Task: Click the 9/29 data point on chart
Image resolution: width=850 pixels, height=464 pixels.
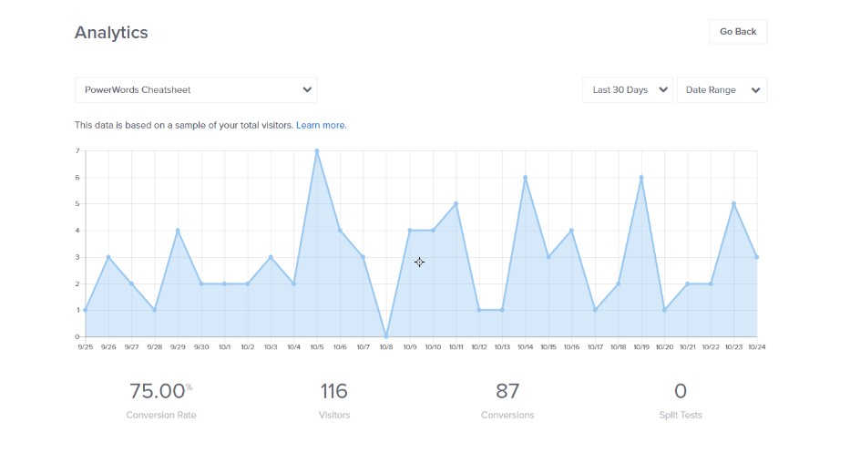Action: coord(178,231)
